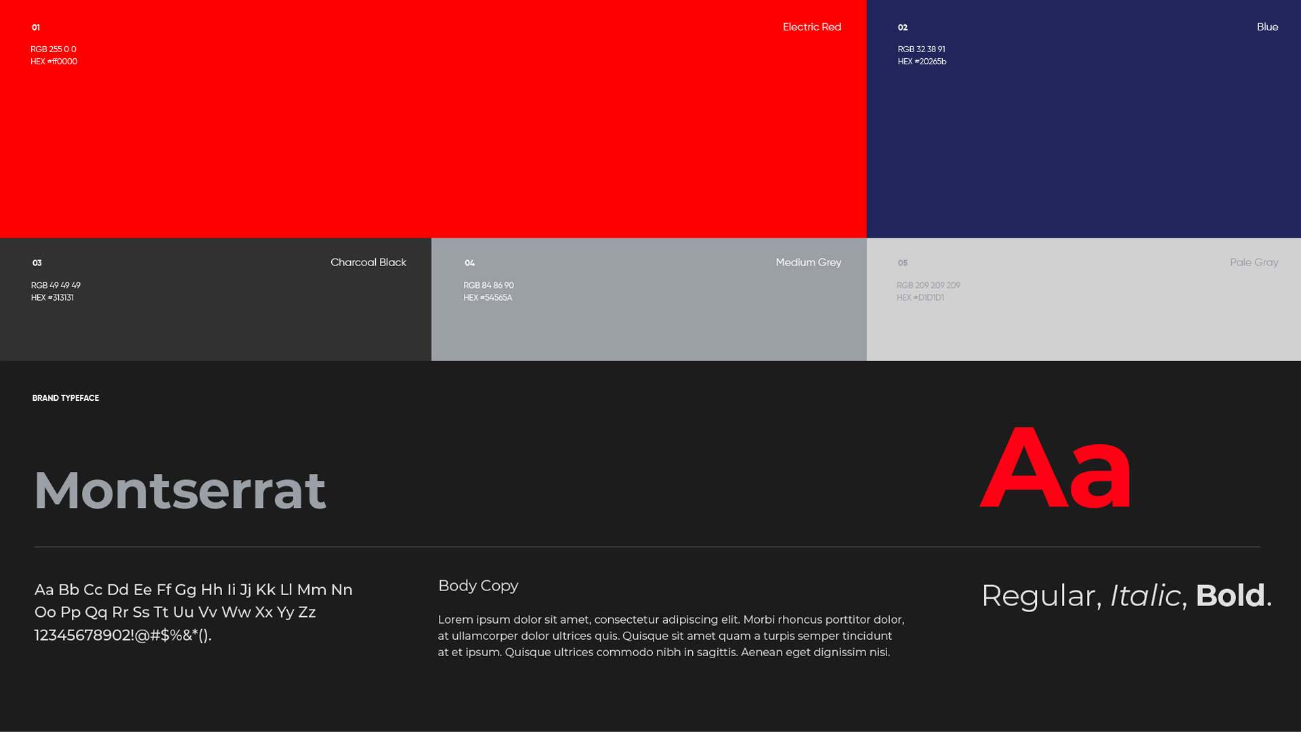Click the Montserrat typeface heading
Image resolution: width=1301 pixels, height=732 pixels.
[x=179, y=490]
